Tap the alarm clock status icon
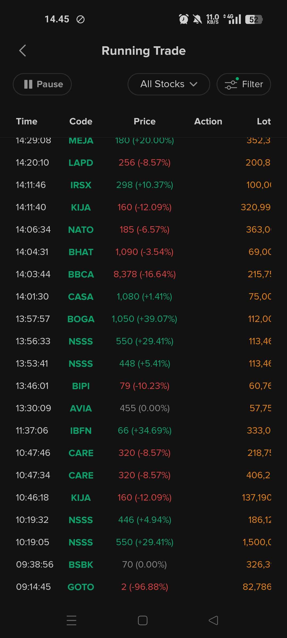Image resolution: width=287 pixels, height=638 pixels. (x=184, y=19)
